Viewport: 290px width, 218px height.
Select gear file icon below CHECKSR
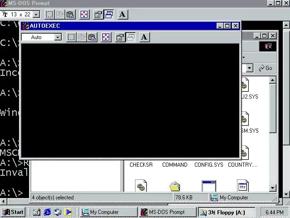coord(141,186)
